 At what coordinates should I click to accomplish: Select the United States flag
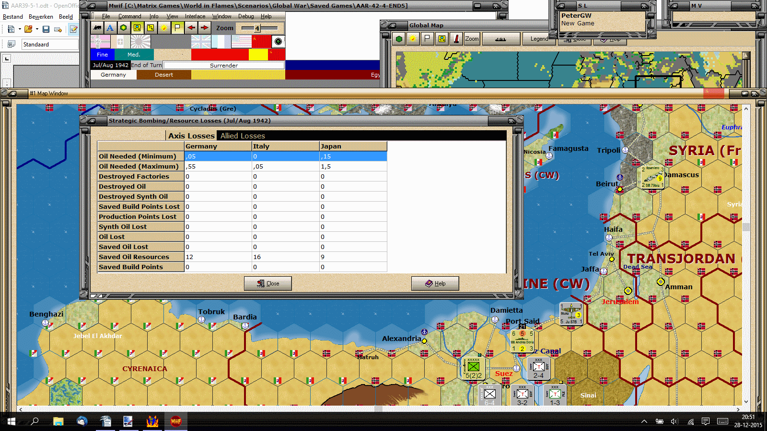(x=241, y=42)
